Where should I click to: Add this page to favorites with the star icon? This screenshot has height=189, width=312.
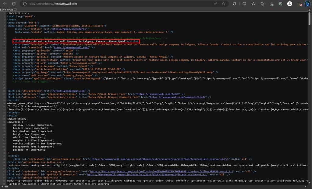pyautogui.click(x=224, y=4)
